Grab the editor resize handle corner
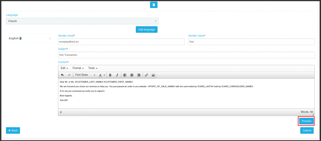Image resolution: width=321 pixels, height=141 pixels. pyautogui.click(x=313, y=114)
